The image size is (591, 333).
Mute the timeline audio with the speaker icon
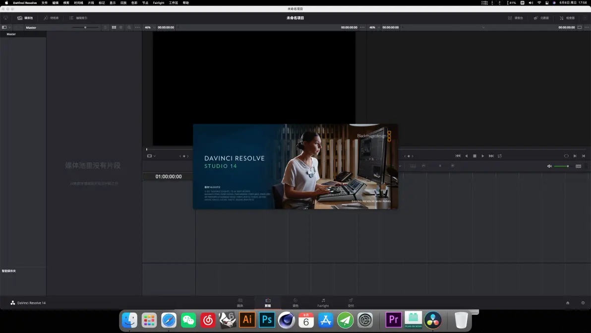point(549,166)
